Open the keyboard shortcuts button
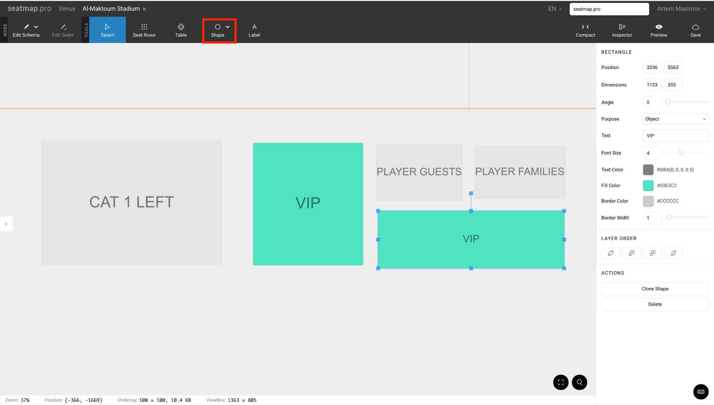Image resolution: width=714 pixels, height=405 pixels. pyautogui.click(x=701, y=392)
